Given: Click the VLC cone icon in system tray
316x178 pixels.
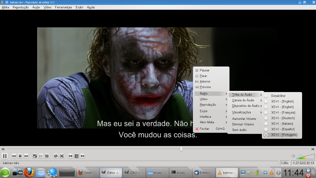Looking at the screenshot, I should click(x=272, y=172).
